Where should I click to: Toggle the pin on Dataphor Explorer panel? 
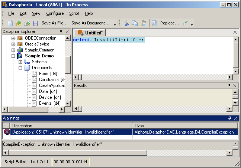pos(61,32)
